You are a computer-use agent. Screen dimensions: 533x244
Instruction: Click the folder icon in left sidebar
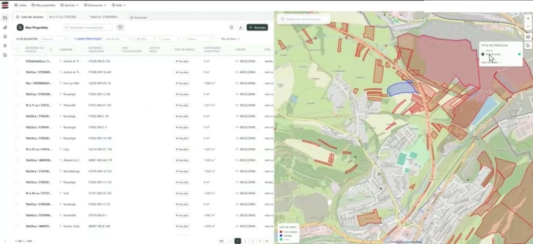(5, 18)
